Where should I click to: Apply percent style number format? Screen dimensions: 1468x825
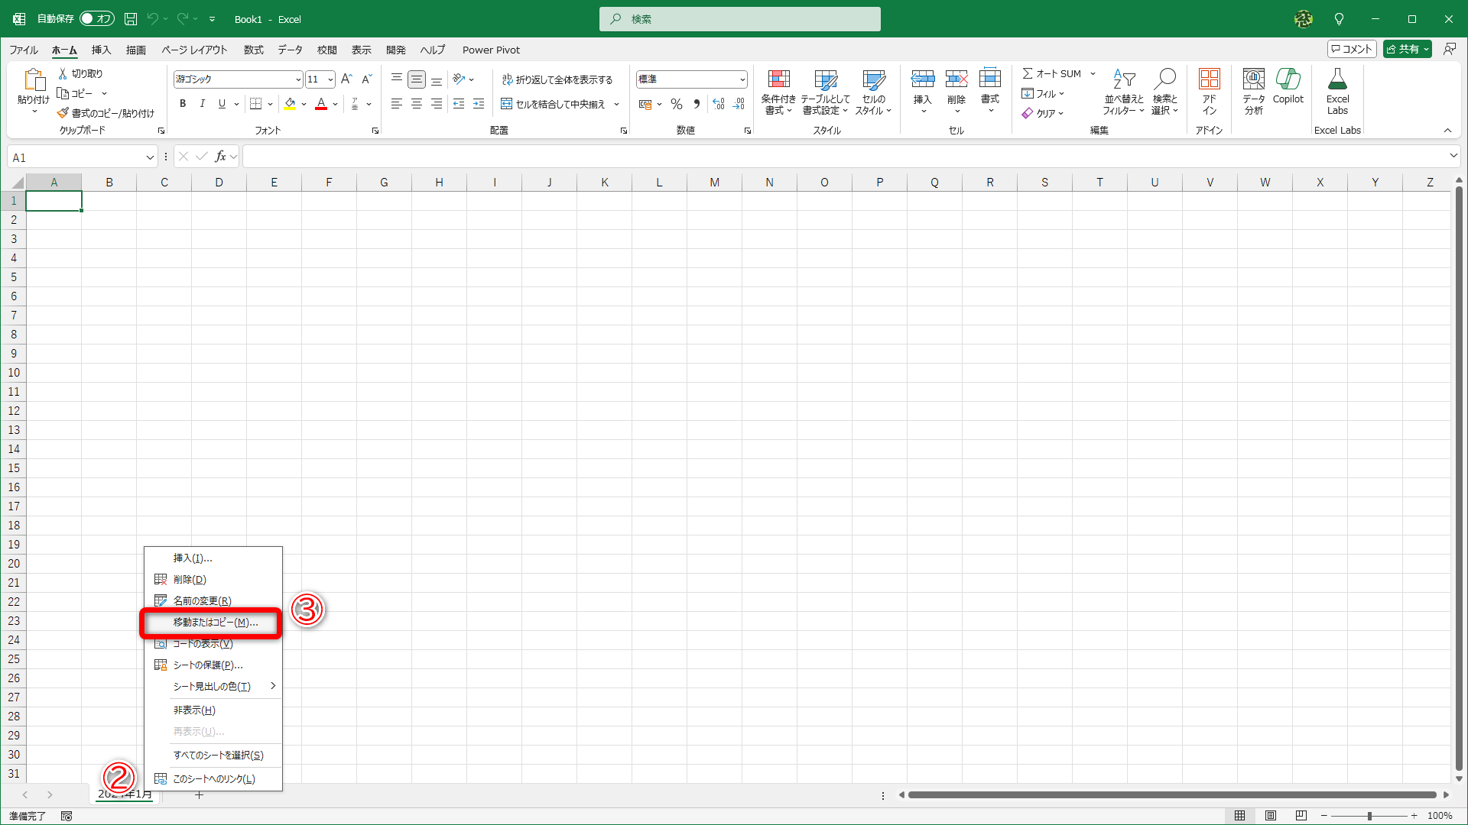point(676,104)
